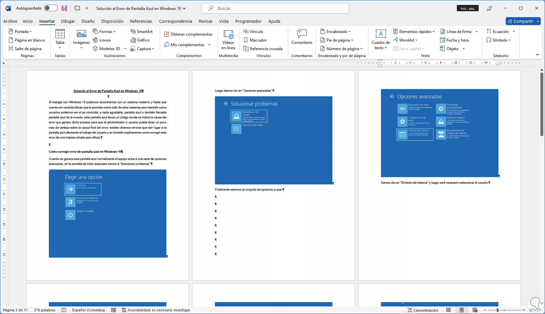This screenshot has height=314, width=545.
Task: Add a Marcador bookmark
Action: tap(255, 40)
